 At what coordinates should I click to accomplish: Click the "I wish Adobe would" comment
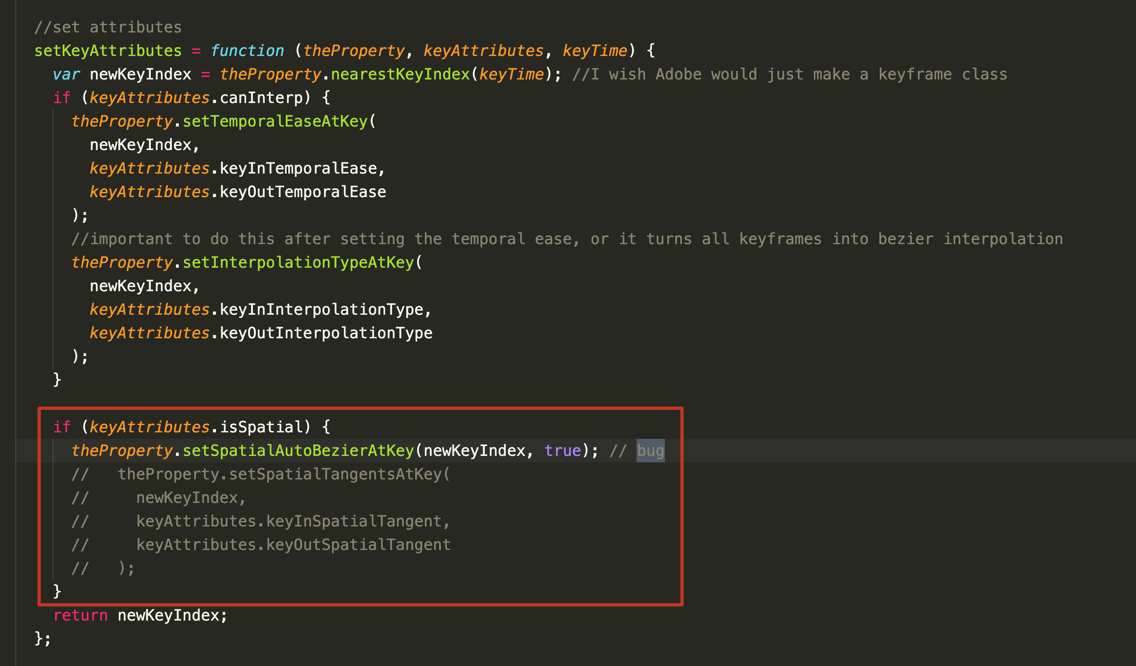(790, 74)
